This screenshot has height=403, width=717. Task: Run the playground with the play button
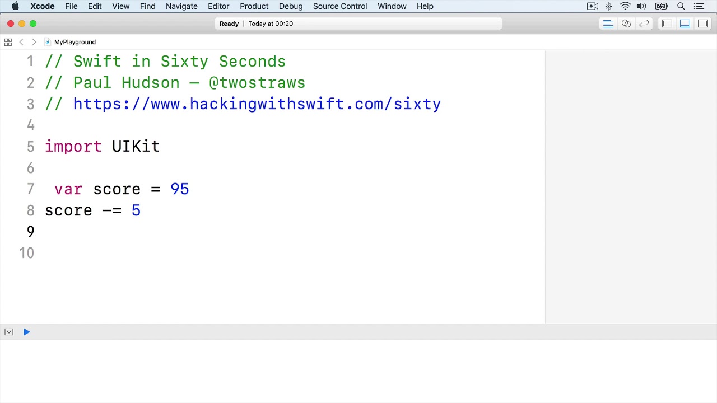tap(26, 332)
